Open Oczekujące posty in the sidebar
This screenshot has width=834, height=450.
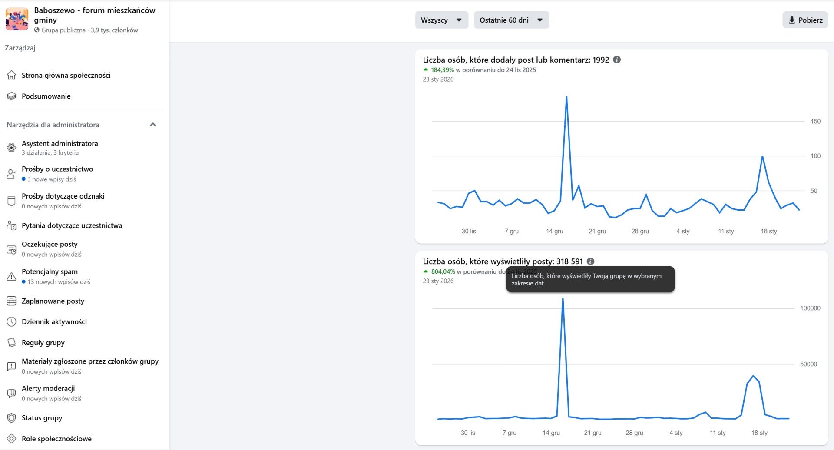point(50,244)
